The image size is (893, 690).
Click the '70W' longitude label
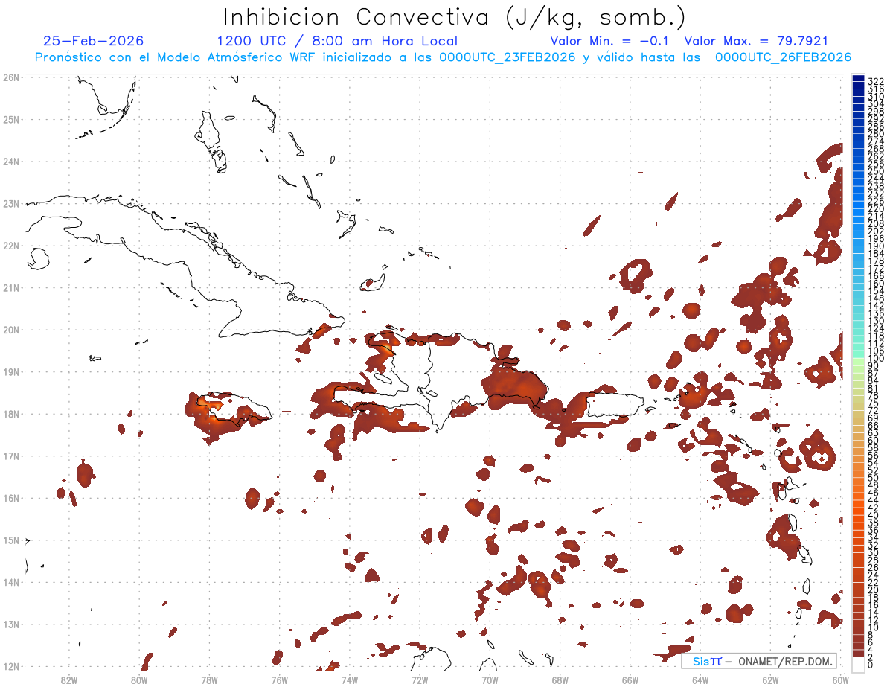tap(490, 680)
